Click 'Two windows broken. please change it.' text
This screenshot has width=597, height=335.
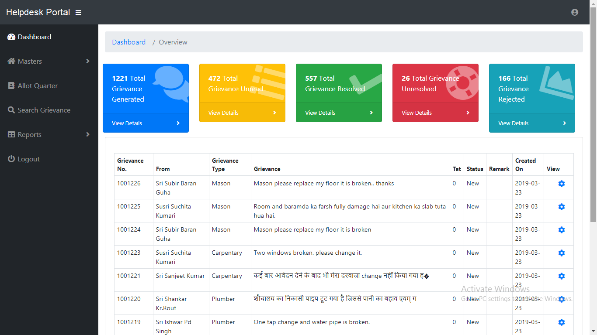coord(308,253)
